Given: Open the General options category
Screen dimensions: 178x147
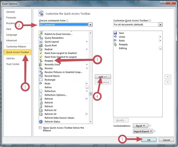Looking at the screenshot, I should (x=11, y=12).
